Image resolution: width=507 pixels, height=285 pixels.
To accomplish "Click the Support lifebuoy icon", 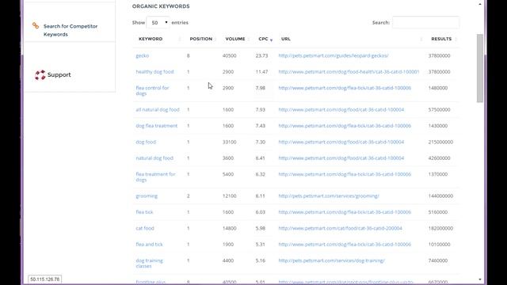I will point(40,75).
